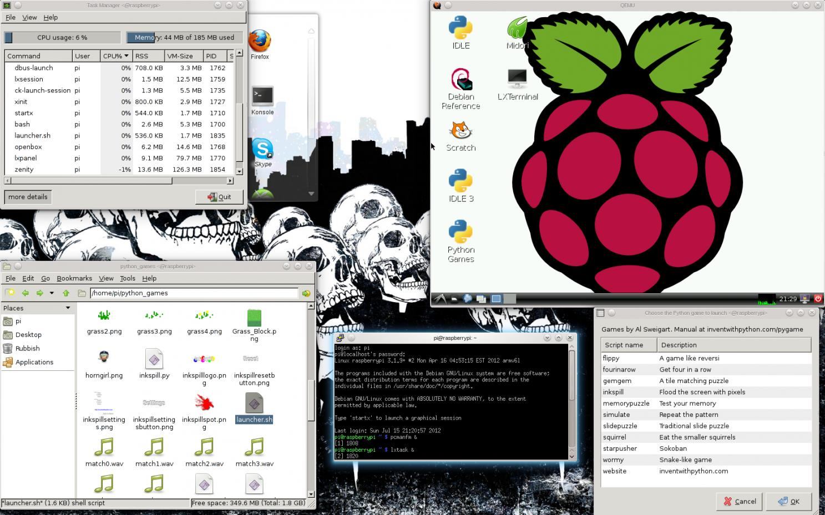Sort processes by Command column header
The width and height of the screenshot is (825, 515).
pyautogui.click(x=39, y=56)
